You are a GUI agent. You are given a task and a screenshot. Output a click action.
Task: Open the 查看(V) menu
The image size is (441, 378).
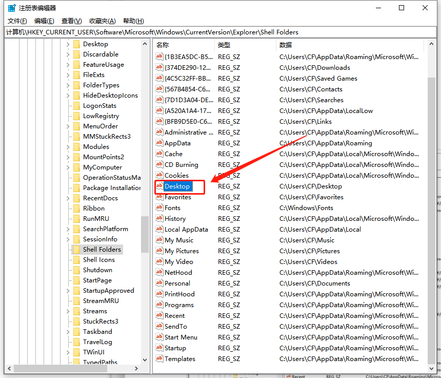click(x=71, y=21)
